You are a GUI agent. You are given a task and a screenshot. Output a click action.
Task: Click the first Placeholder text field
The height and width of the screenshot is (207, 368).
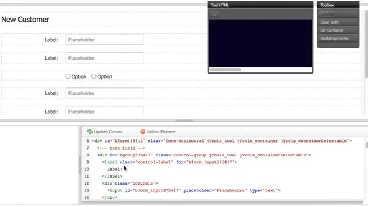104,40
